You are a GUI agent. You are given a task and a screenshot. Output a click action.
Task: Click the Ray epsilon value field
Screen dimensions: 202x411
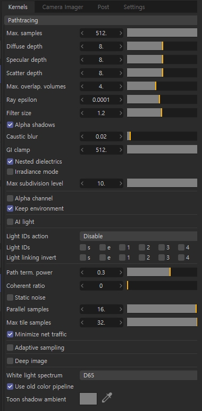tap(102, 100)
